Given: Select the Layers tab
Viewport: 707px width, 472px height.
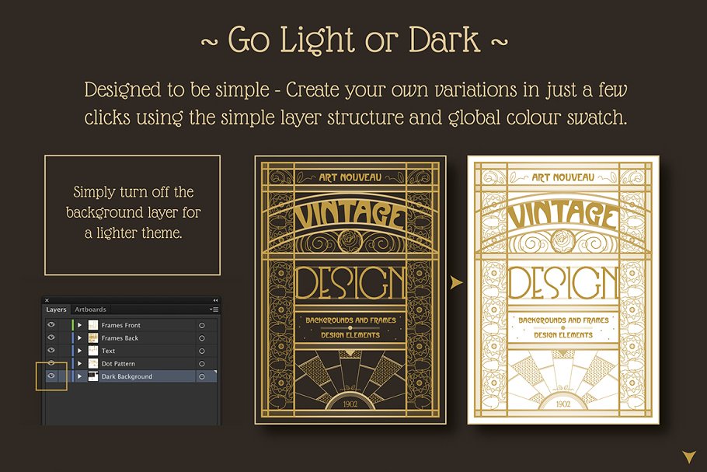Looking at the screenshot, I should tap(56, 309).
